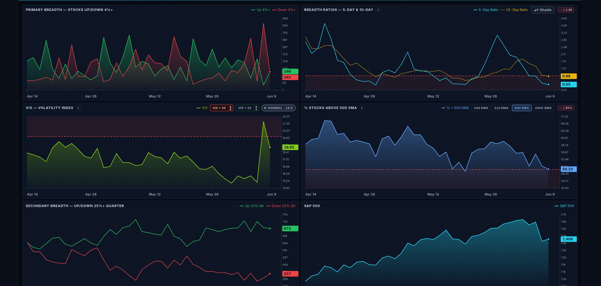This screenshot has height=286, width=601.
Task: Click Jun 9 axis label in 50D SMA chart
Action: click(550, 194)
